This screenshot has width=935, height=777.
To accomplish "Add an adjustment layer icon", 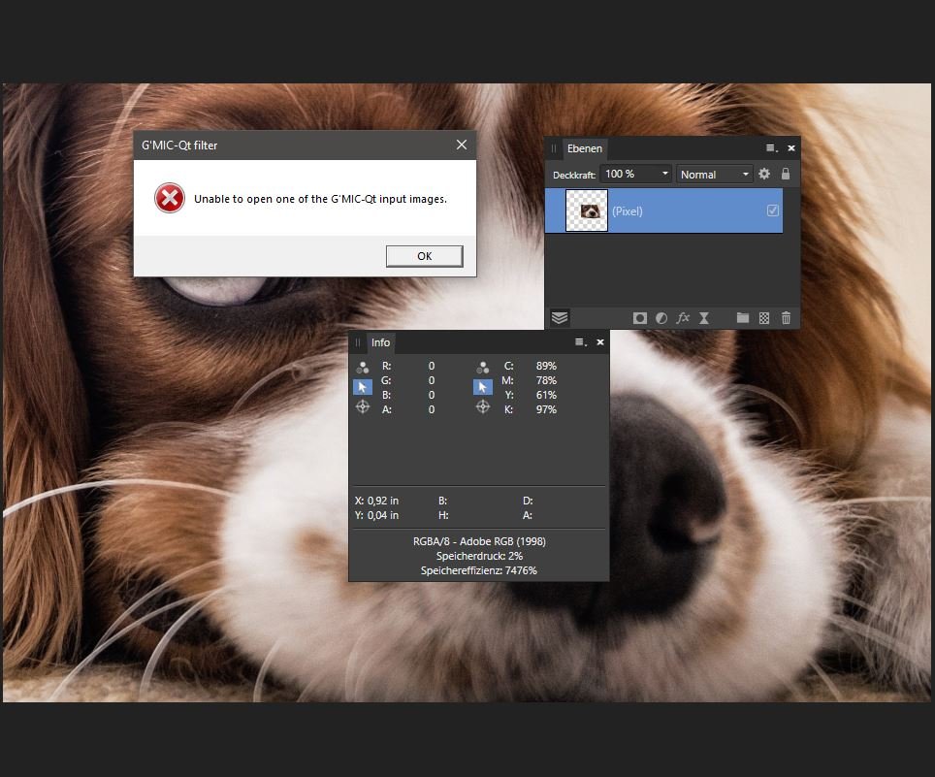I will (x=661, y=318).
